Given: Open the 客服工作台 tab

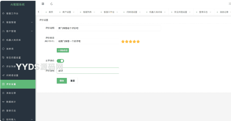Looking at the screenshot, I should [109, 12].
